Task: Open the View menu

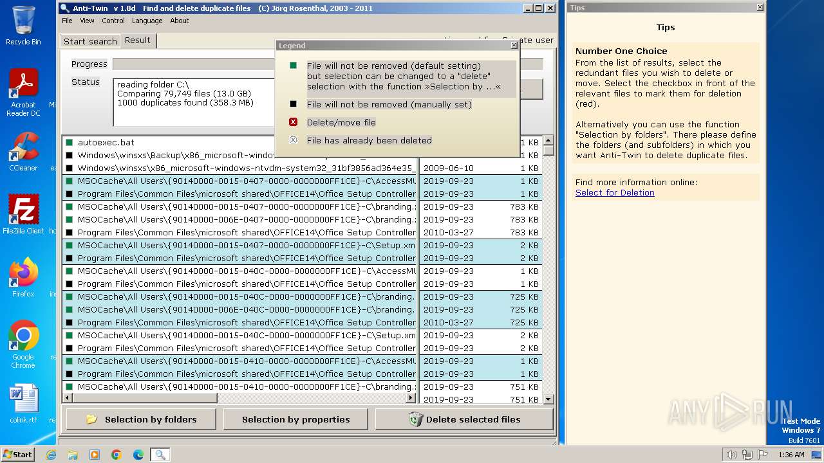Action: click(87, 21)
